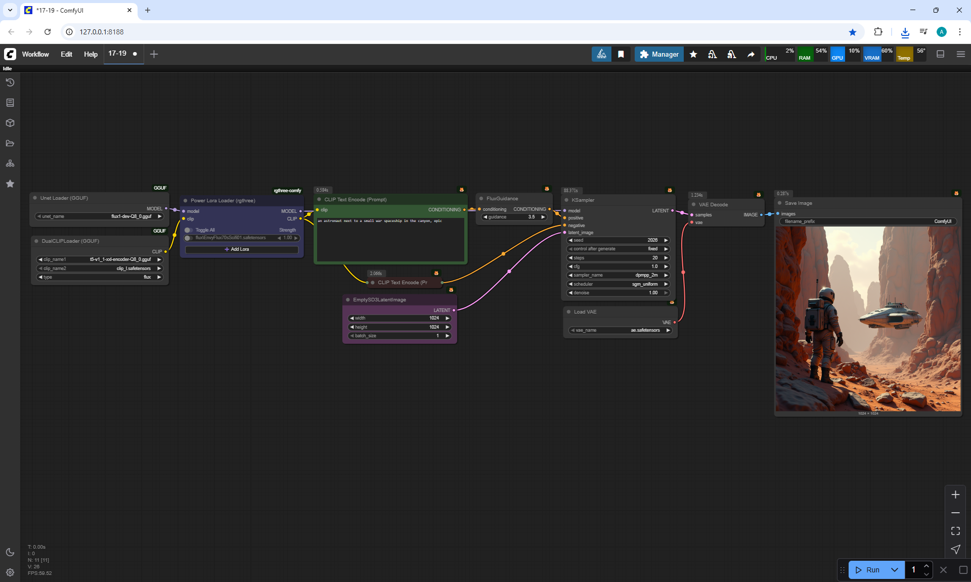
Task: Open the model library tree icon
Action: [10, 163]
